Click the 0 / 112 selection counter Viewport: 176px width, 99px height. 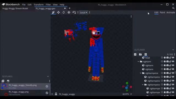(170, 54)
